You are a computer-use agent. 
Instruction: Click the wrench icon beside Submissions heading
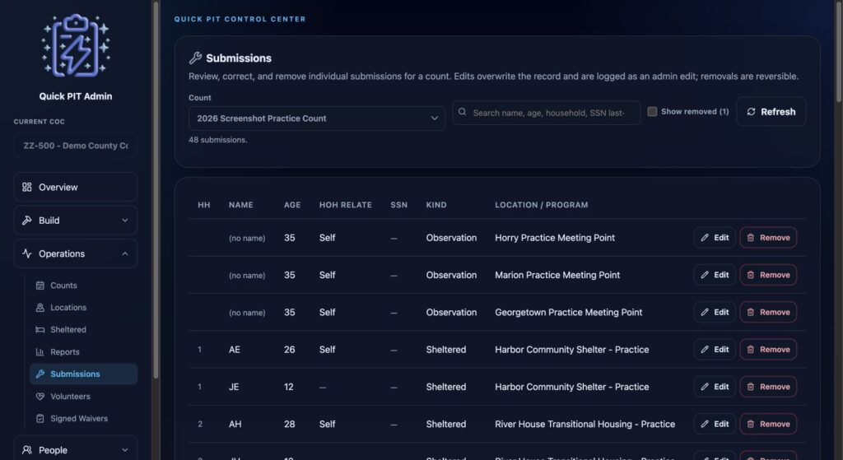[195, 58]
